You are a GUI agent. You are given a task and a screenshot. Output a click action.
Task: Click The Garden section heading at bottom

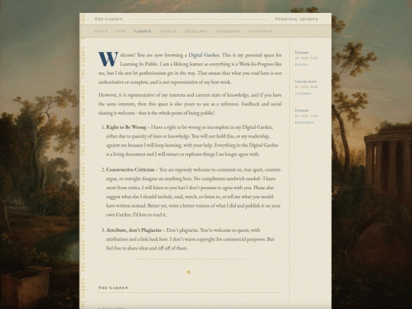[113, 288]
